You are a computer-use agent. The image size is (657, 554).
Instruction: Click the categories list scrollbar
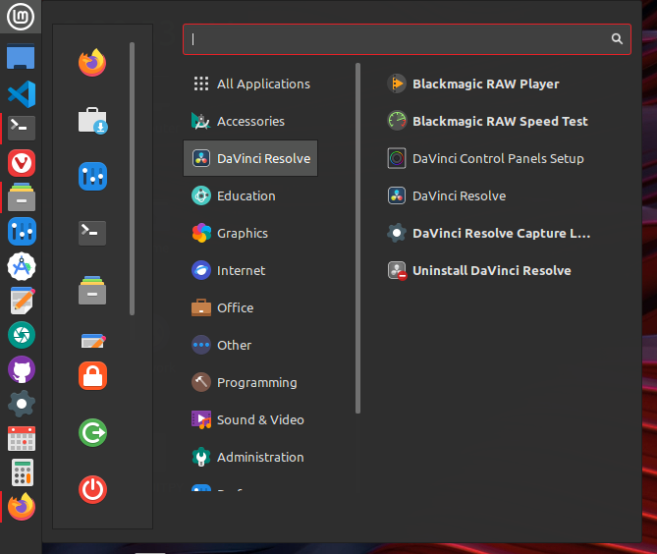point(357,238)
